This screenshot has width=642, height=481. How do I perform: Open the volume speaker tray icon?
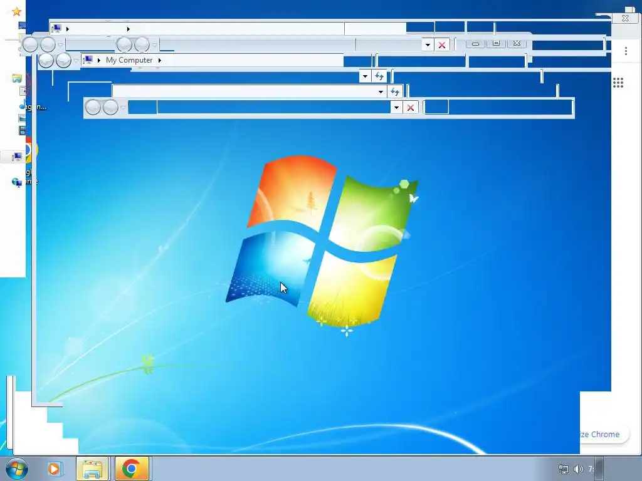[x=578, y=469]
